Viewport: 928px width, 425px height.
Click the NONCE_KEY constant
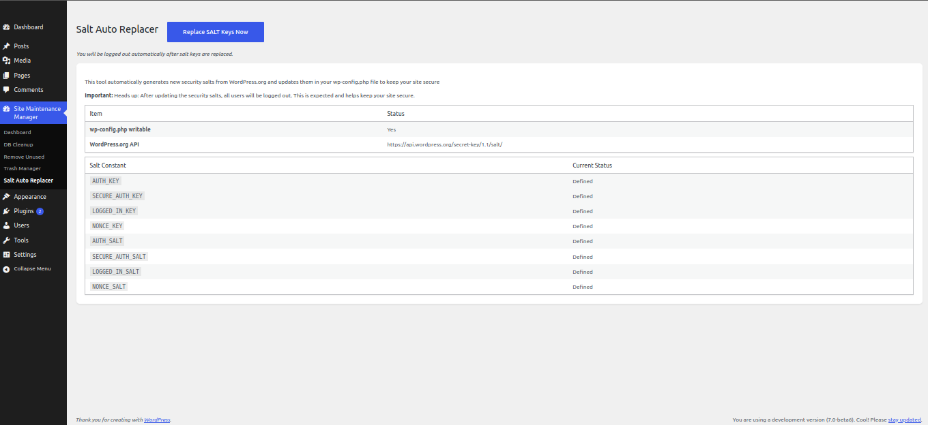[107, 226]
